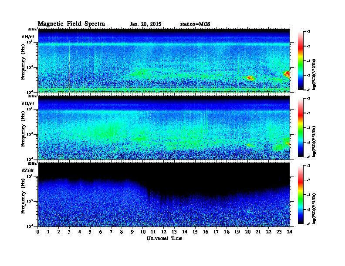Screen dimensions: 345x266
Task: Click the 32Hz label above dH/dt panel
Action: point(32,29)
